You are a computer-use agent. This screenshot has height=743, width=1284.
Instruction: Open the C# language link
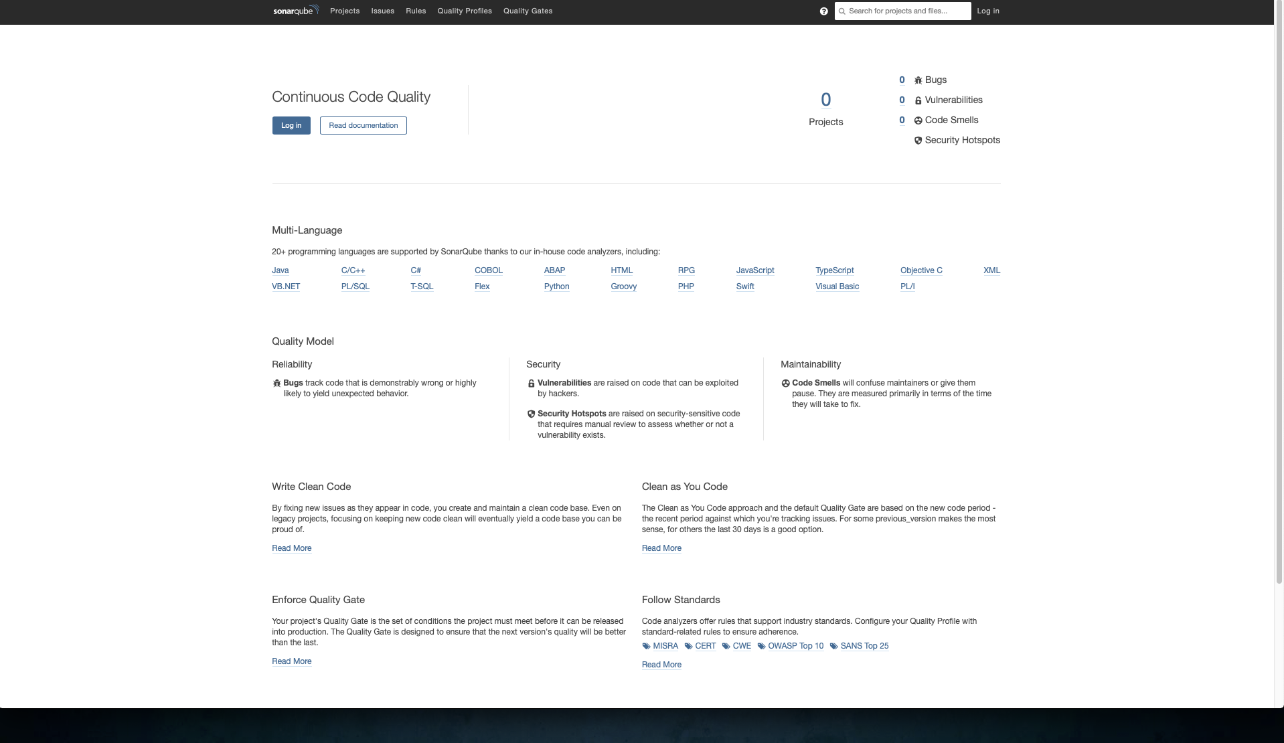[x=416, y=270]
